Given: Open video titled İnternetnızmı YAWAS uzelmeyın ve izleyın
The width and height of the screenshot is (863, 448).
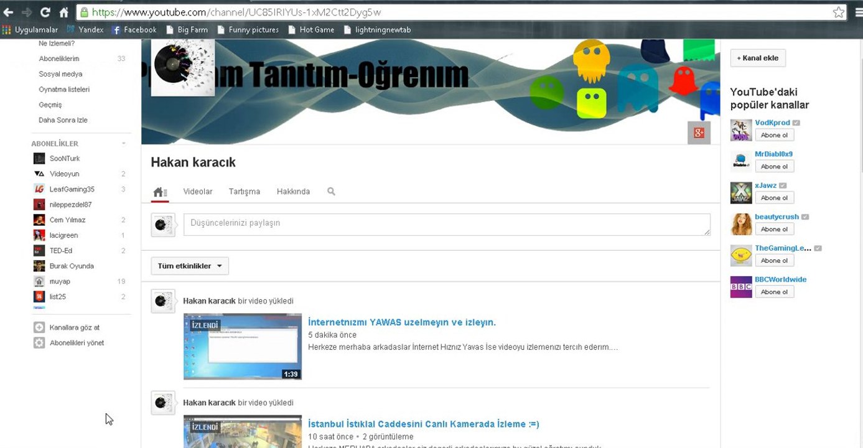Looking at the screenshot, I should [x=402, y=322].
